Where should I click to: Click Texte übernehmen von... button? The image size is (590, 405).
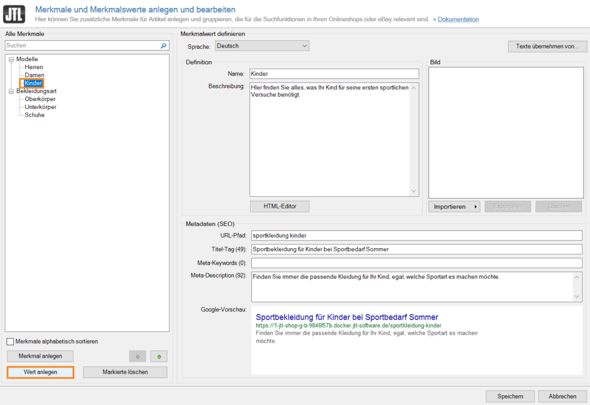547,46
